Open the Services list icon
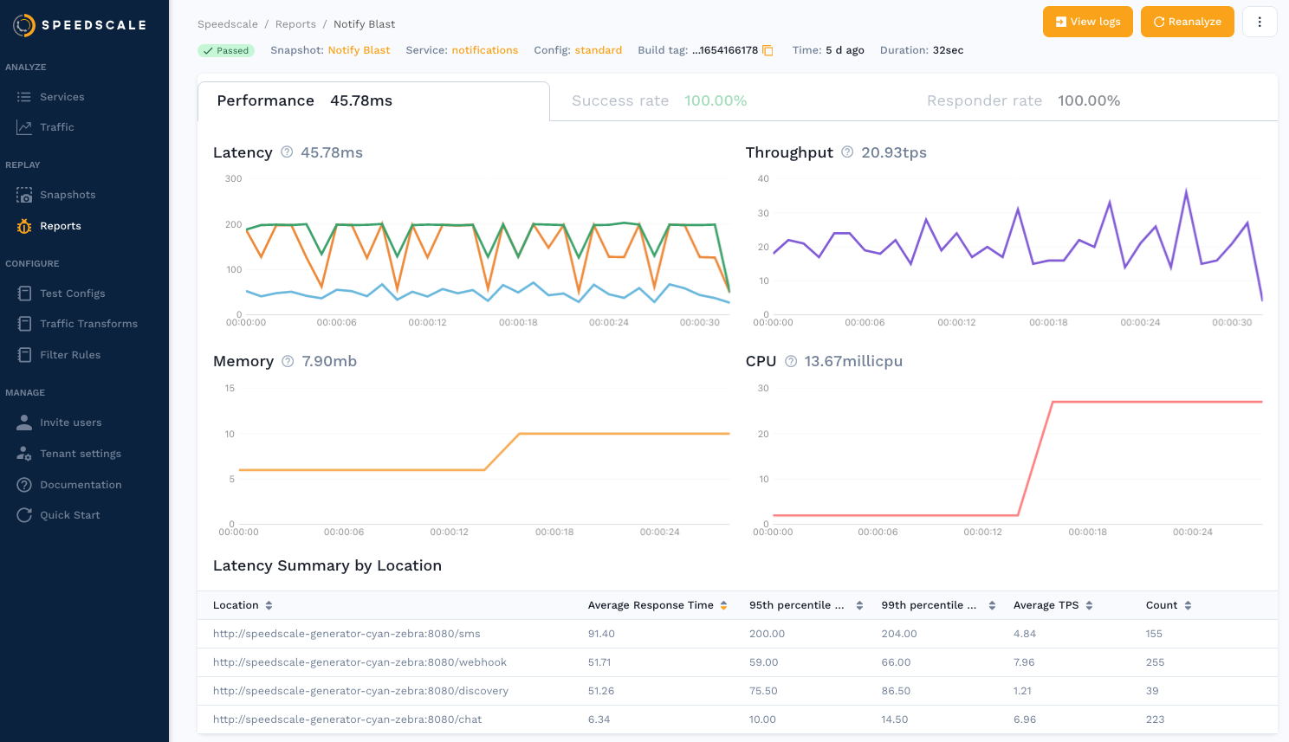The width and height of the screenshot is (1289, 742). pyautogui.click(x=24, y=97)
